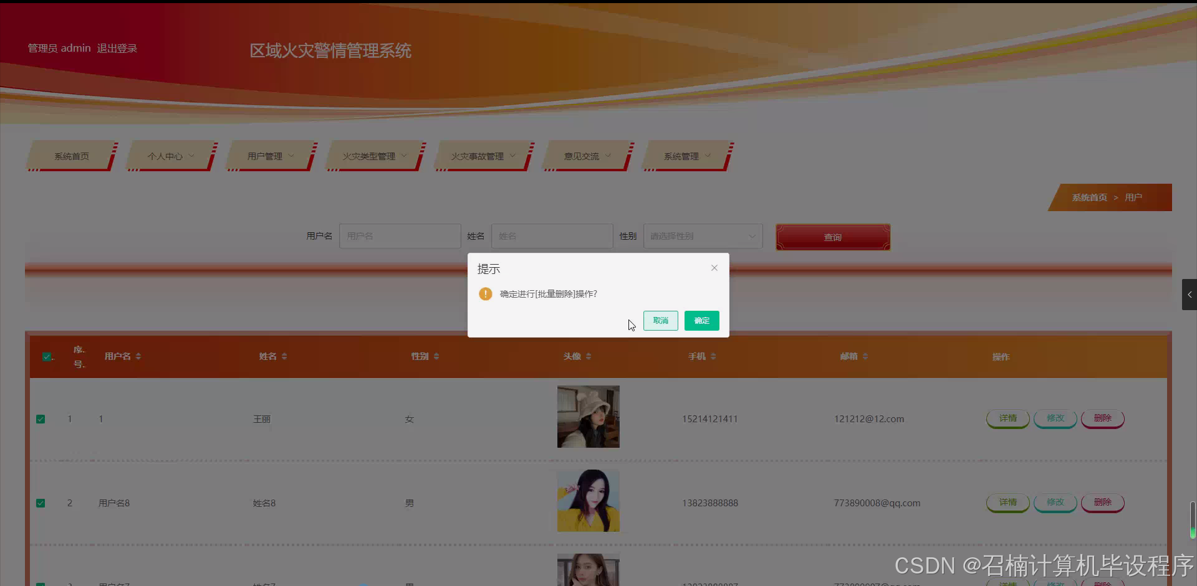Click the email 121212@12.com
The width and height of the screenshot is (1197, 586).
(x=869, y=419)
